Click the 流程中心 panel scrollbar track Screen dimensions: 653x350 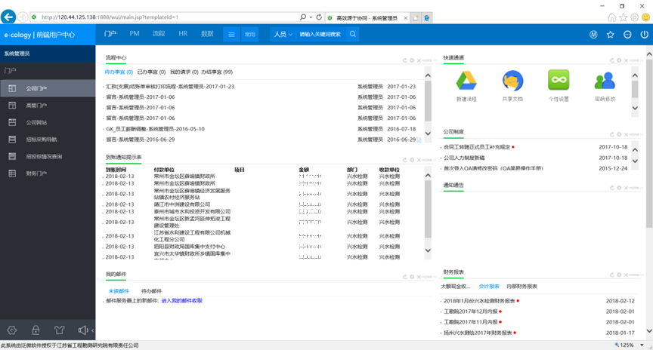(x=428, y=104)
